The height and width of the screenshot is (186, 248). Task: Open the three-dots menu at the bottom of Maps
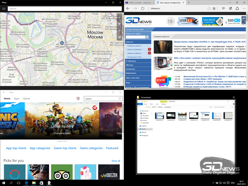click(120, 88)
